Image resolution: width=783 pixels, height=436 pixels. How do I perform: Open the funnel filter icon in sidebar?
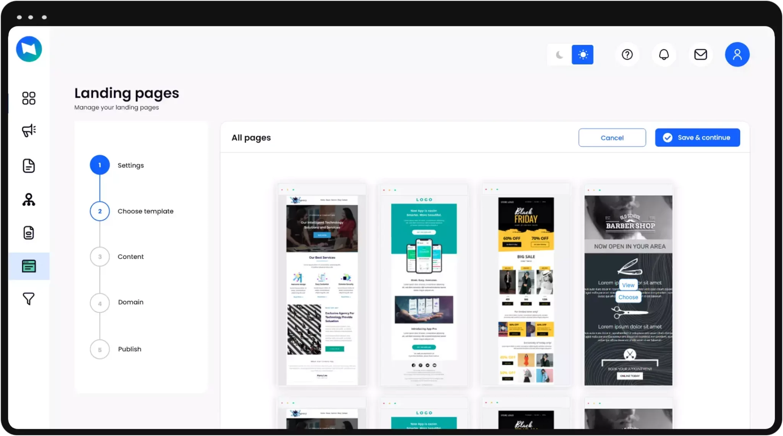[x=29, y=299]
